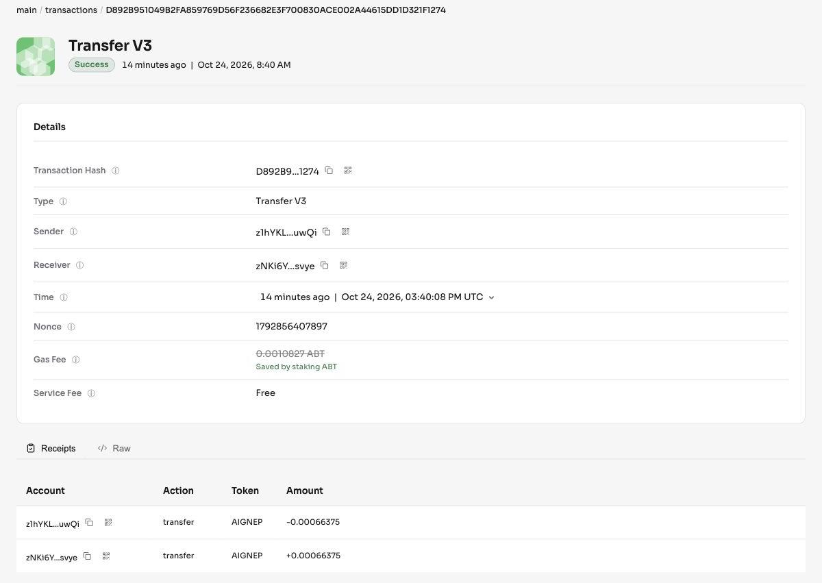
Task: Expand the UTC time zone dropdown
Action: (491, 297)
